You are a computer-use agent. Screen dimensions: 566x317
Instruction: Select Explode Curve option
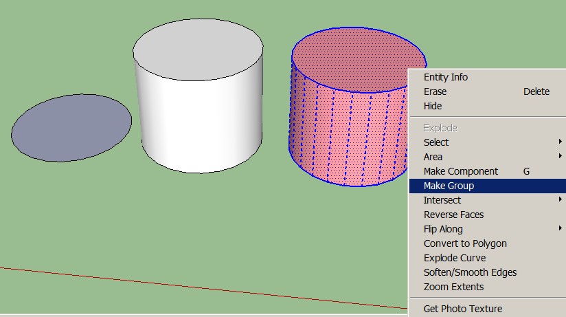454,258
